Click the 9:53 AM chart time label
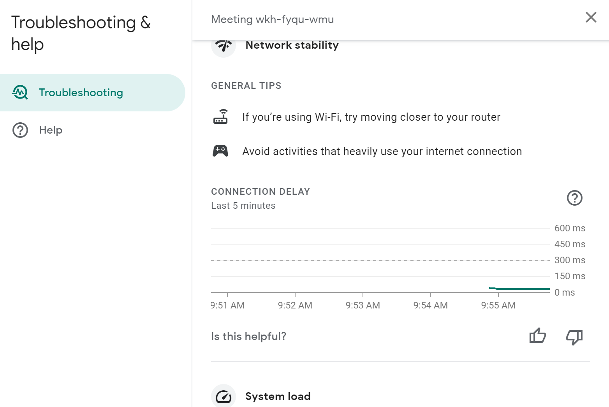Viewport: 609px width, 407px height. (x=363, y=305)
